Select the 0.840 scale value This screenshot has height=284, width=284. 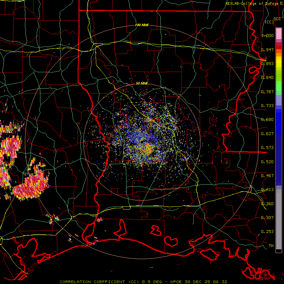click(267, 78)
